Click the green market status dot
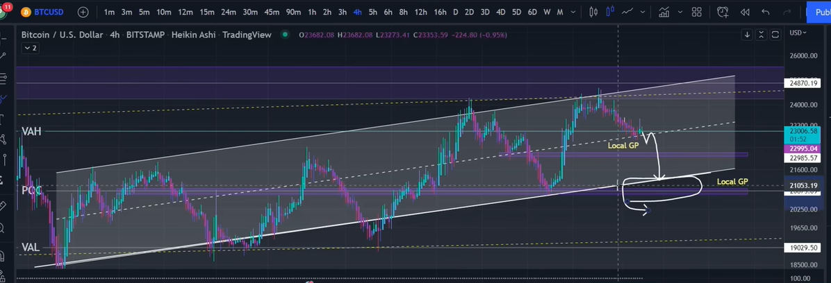The width and height of the screenshot is (831, 283). coord(285,35)
